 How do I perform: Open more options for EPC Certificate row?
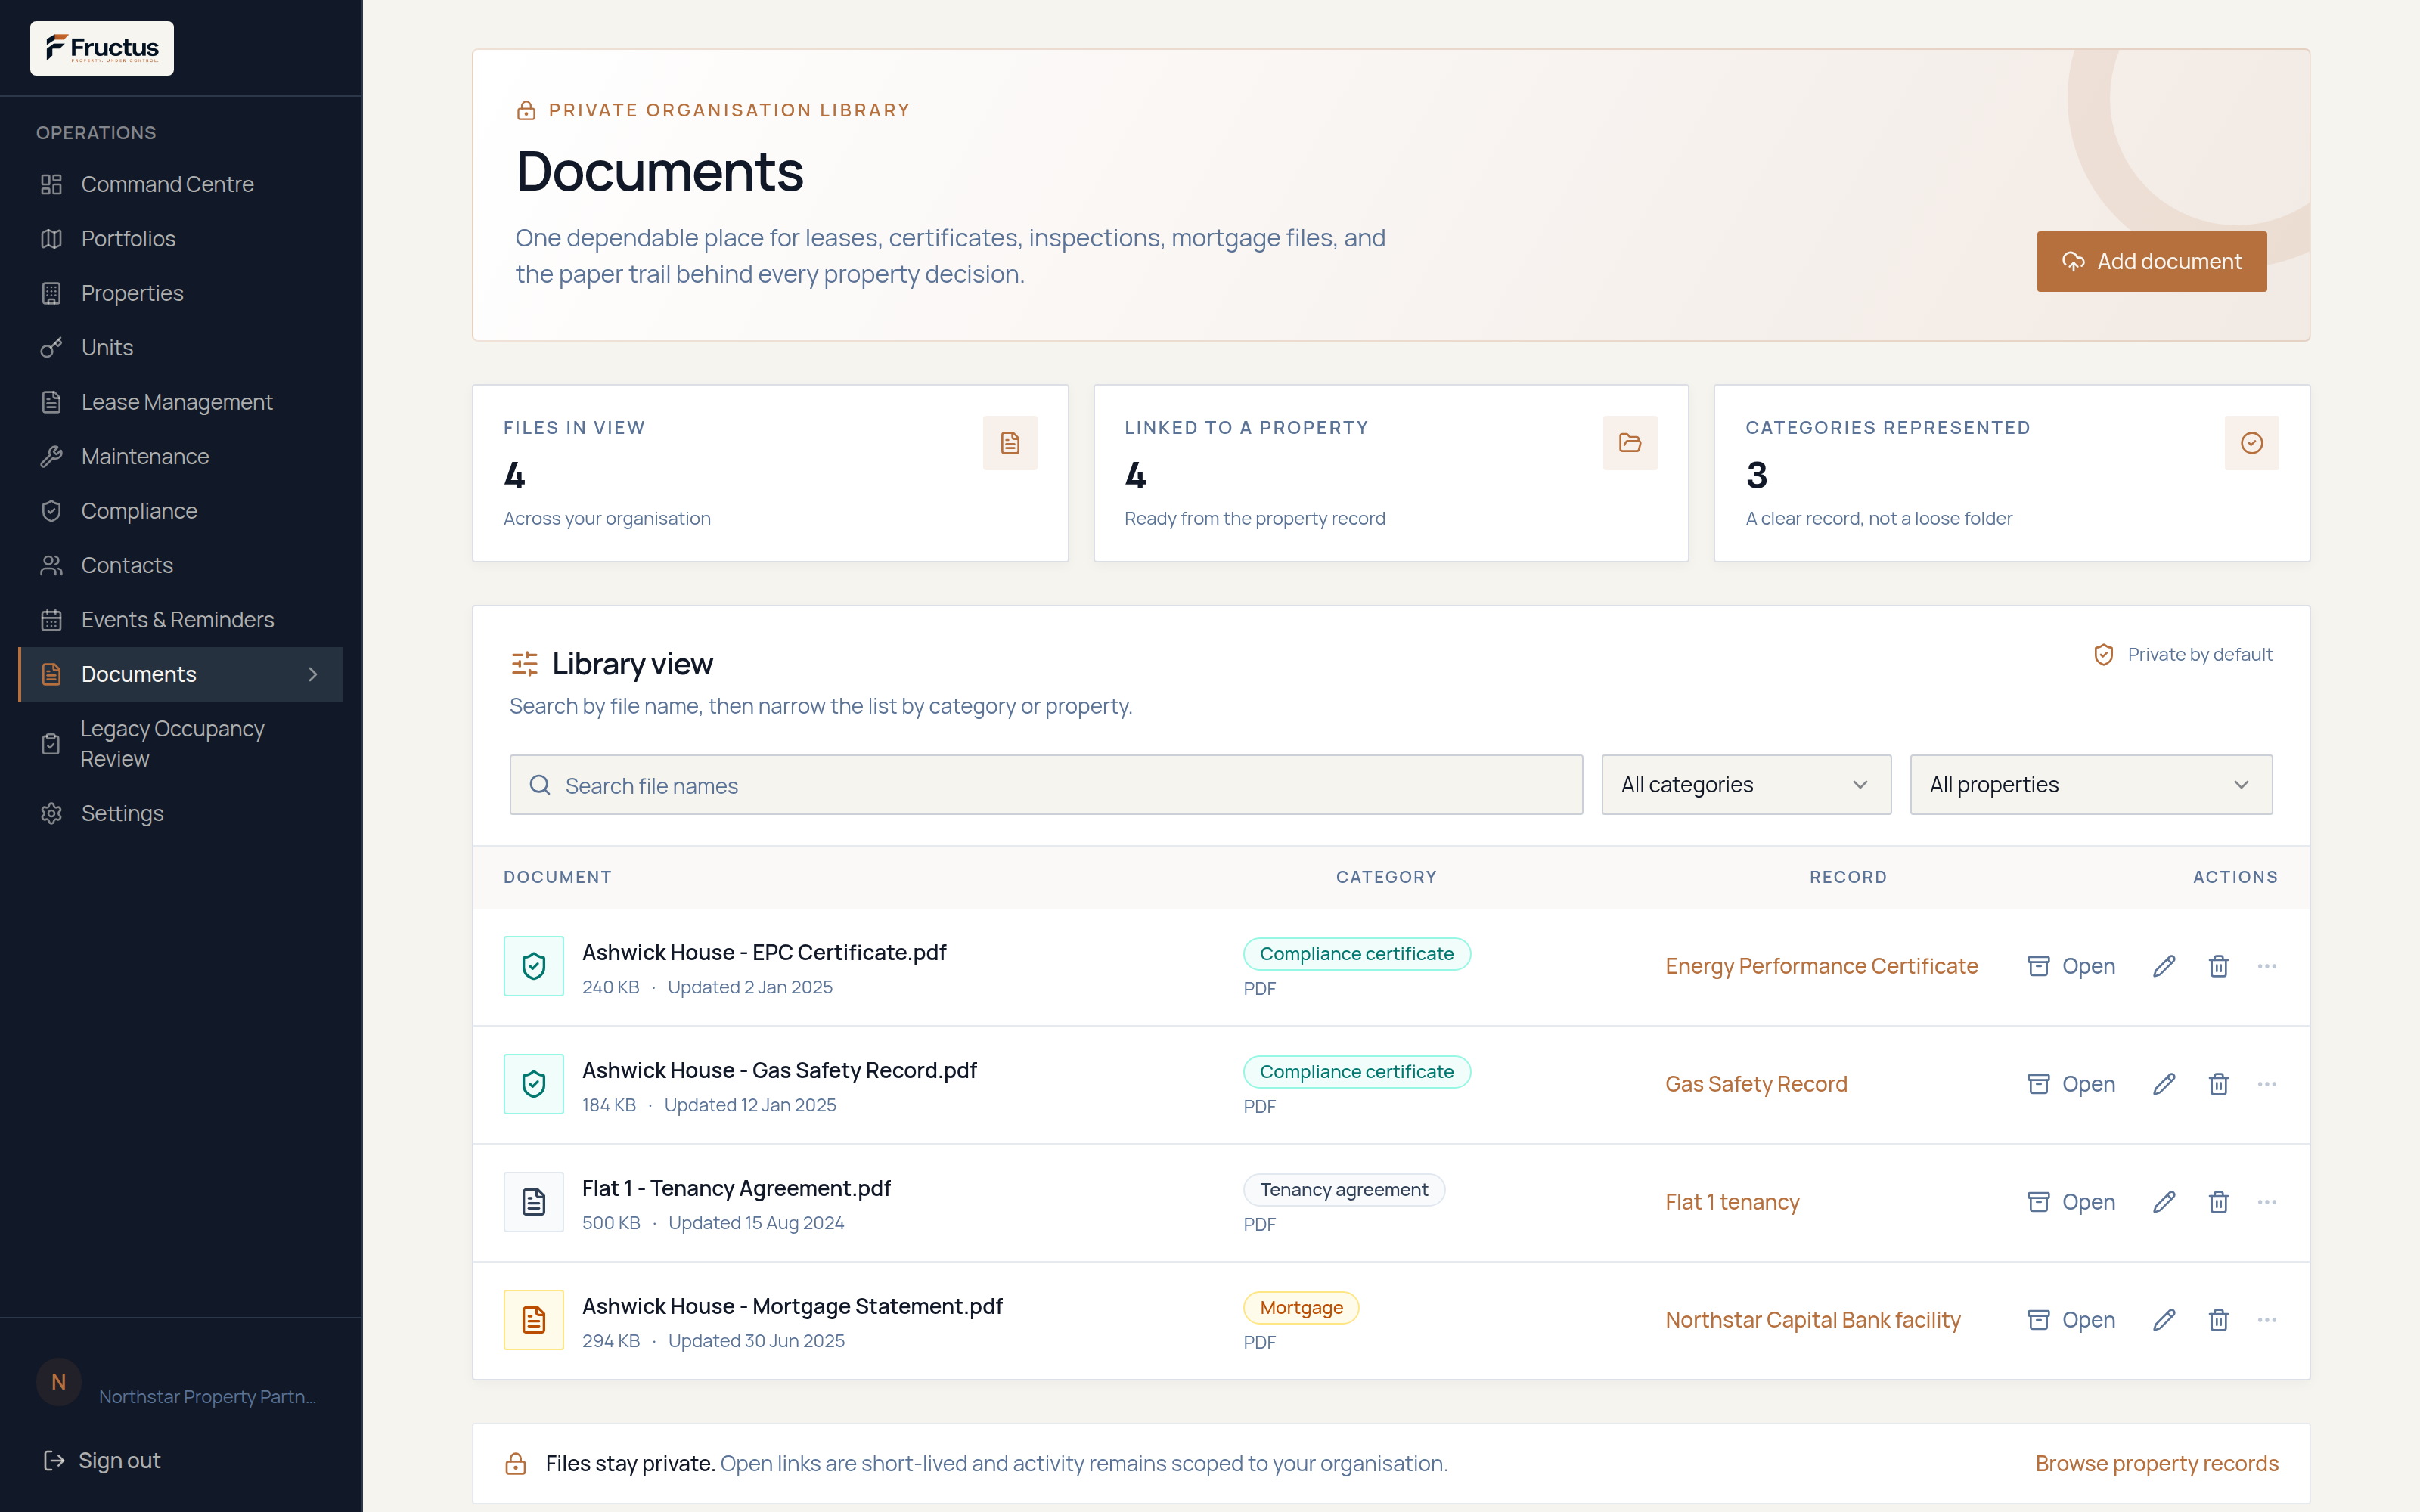click(x=2267, y=966)
